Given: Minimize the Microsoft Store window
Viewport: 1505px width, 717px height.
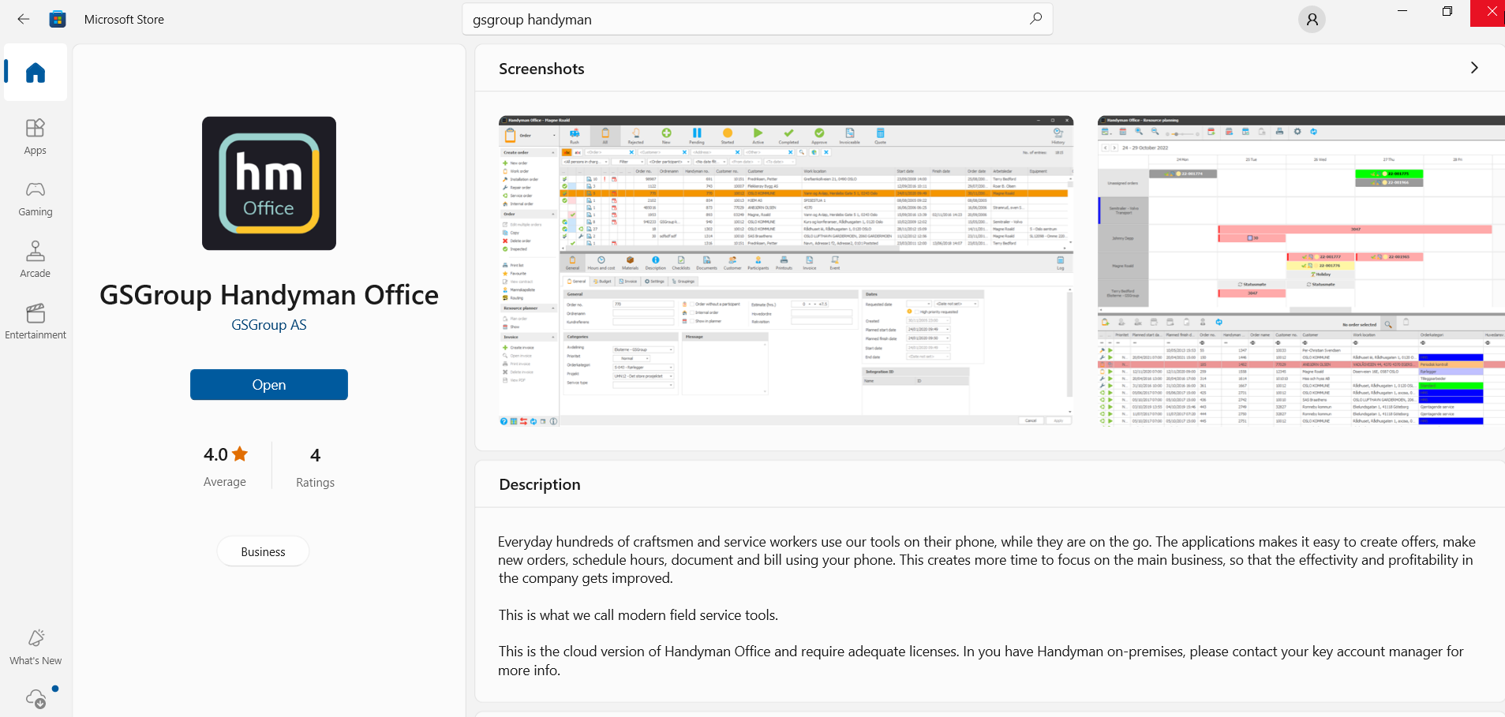Looking at the screenshot, I should (1402, 11).
